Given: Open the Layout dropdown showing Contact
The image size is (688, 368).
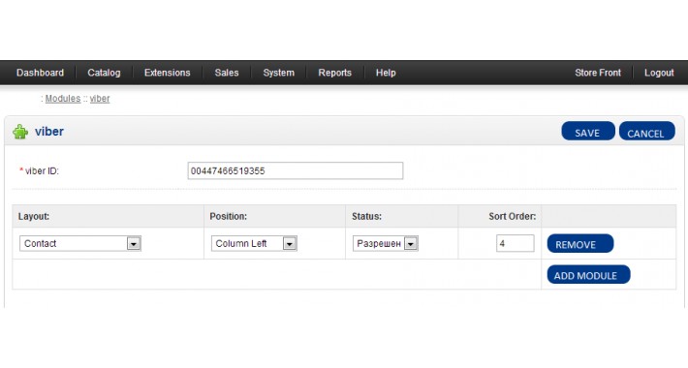Looking at the screenshot, I should point(79,243).
